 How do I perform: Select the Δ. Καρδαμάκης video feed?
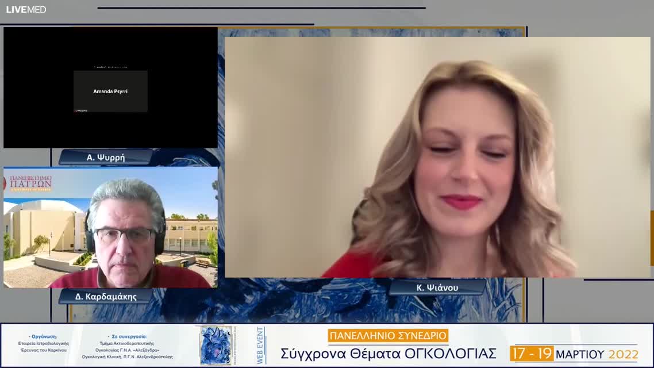(110, 227)
